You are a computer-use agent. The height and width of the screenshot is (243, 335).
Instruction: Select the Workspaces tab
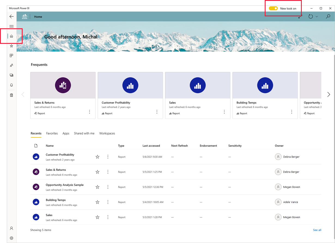[107, 133]
